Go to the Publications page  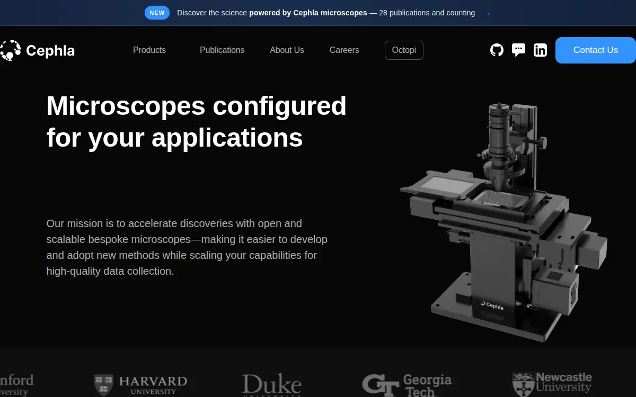(222, 50)
